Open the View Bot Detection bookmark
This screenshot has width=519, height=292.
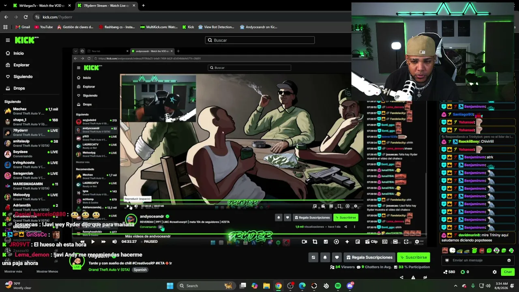coord(216,27)
